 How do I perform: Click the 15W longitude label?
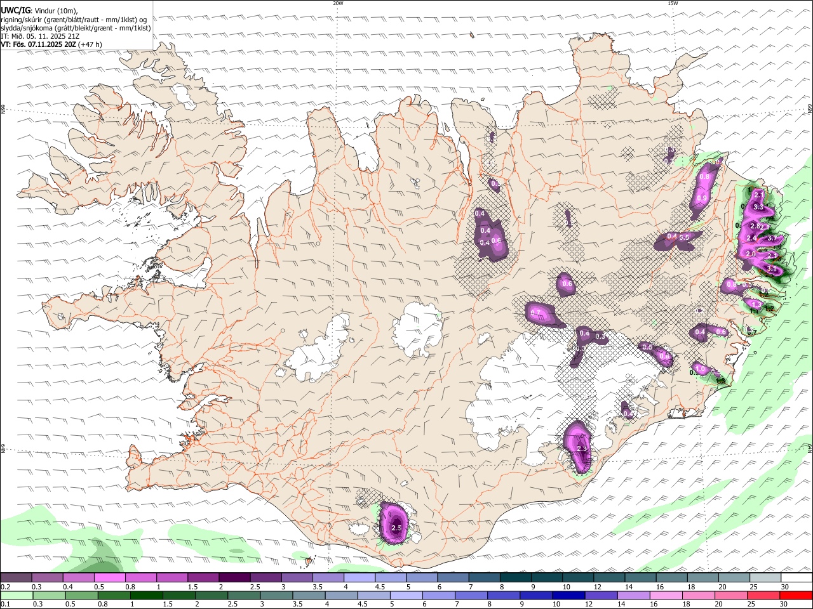coord(672,3)
